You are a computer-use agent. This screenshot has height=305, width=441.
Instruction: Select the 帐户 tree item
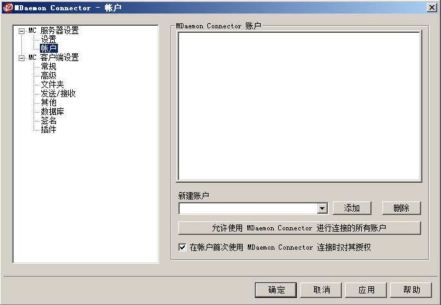point(49,48)
